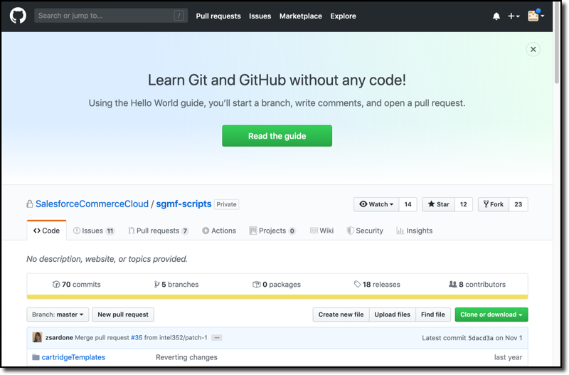The width and height of the screenshot is (569, 375).
Task: Click Create new file
Action: [x=341, y=315]
